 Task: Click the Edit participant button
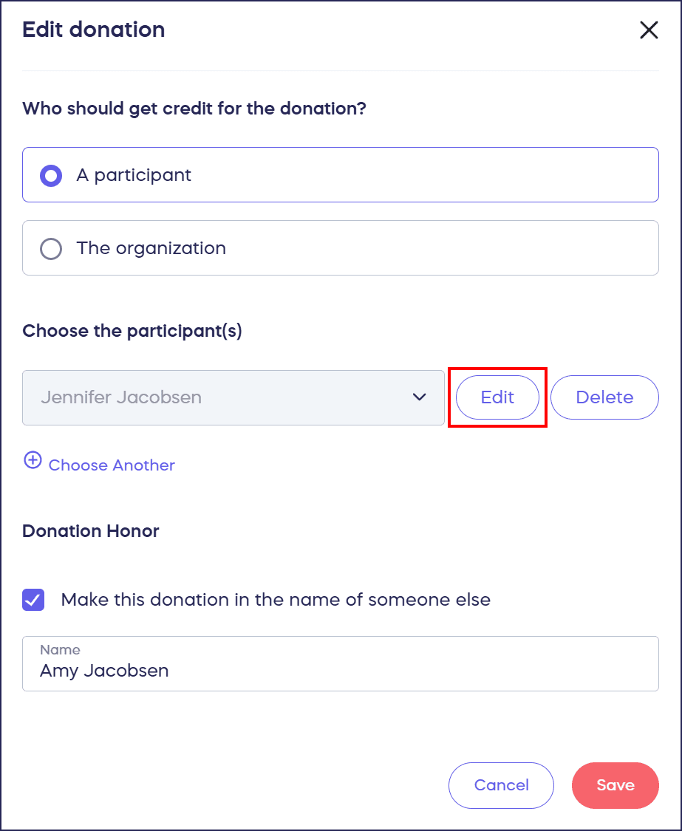pos(497,397)
